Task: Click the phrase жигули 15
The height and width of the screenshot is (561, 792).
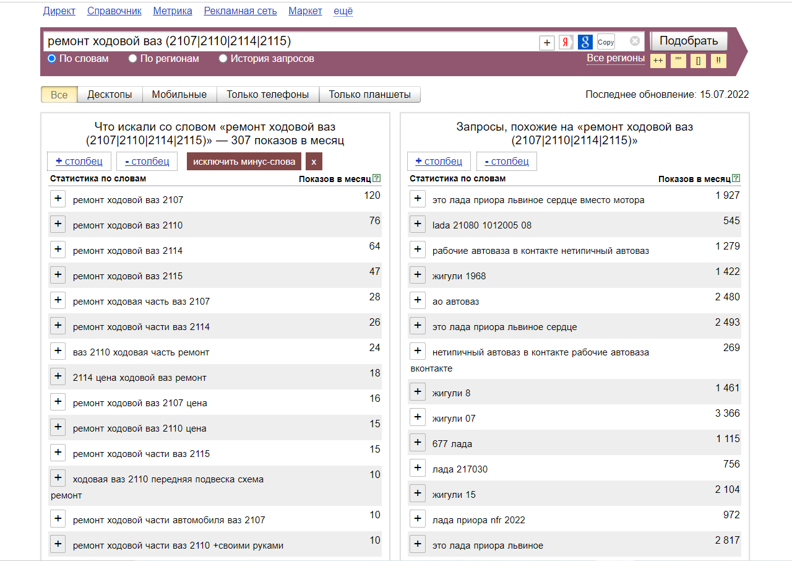Action: pos(454,495)
